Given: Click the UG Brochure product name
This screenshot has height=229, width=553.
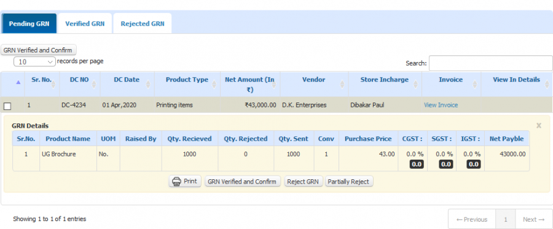Looking at the screenshot, I should [58, 154].
